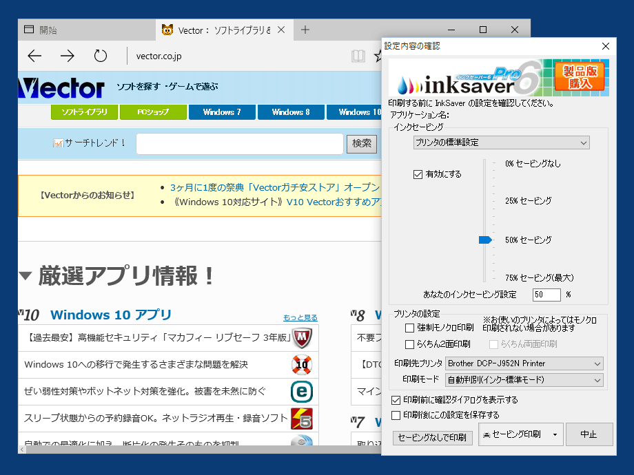Open the プリンタの標準設定 dropdown
Viewport: 634px width, 475px height.
point(502,142)
